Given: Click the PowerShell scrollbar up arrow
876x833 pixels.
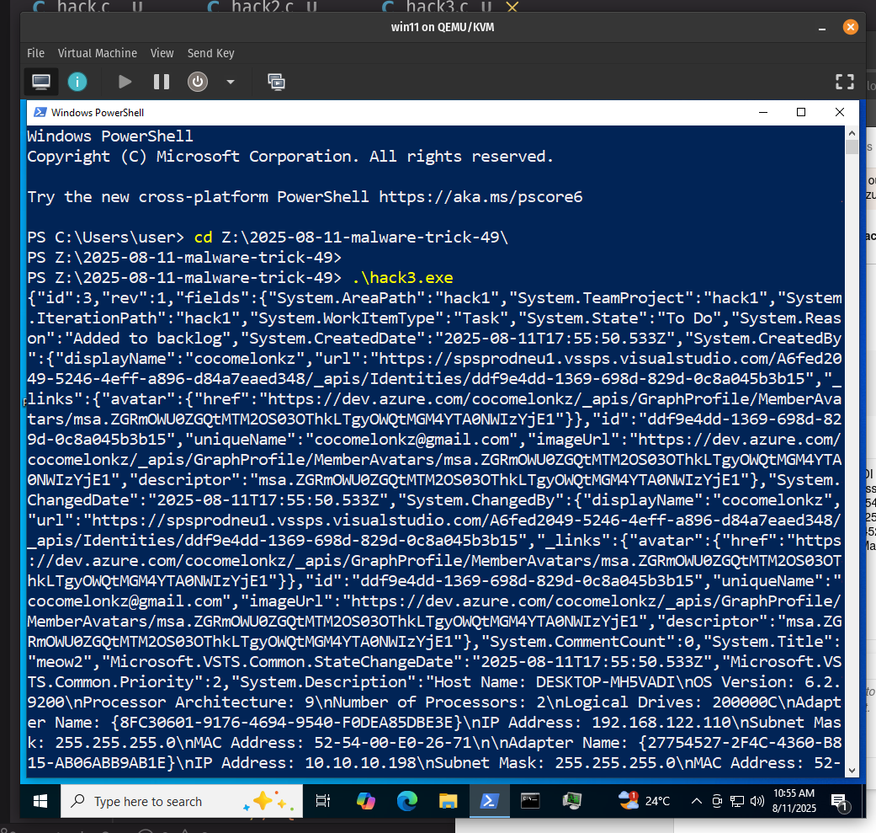Looking at the screenshot, I should click(x=852, y=133).
